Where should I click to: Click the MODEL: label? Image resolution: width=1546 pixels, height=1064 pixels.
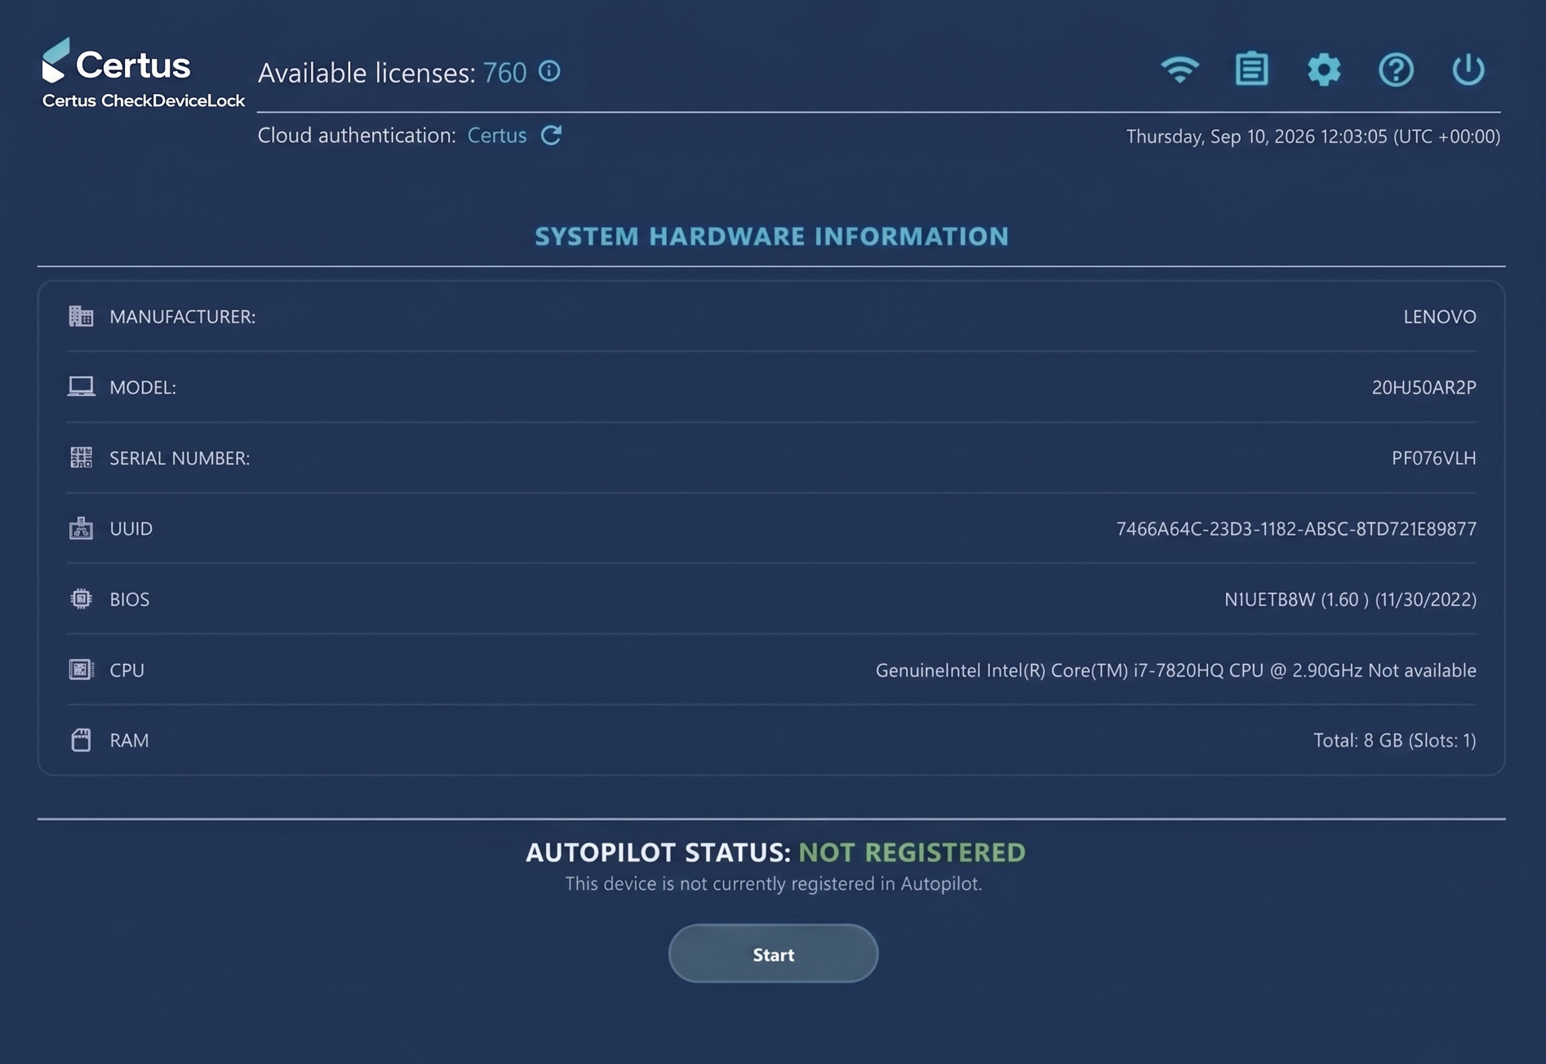(143, 387)
